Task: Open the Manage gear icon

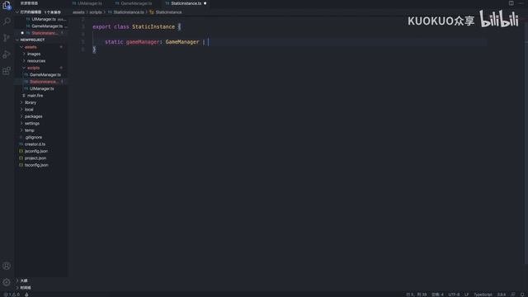Action: click(x=7, y=282)
